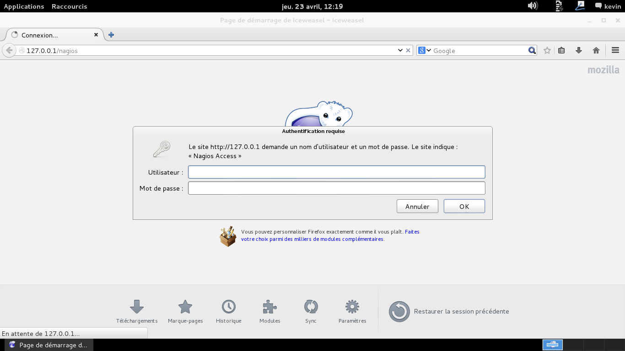The height and width of the screenshot is (351, 625).
Task: Click the toolbox icon beside customization text
Action: pyautogui.click(x=228, y=236)
